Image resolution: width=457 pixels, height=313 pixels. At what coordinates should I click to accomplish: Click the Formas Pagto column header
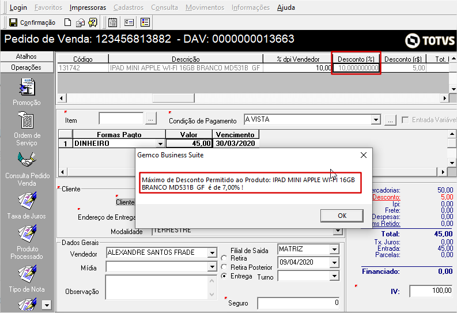coord(119,134)
